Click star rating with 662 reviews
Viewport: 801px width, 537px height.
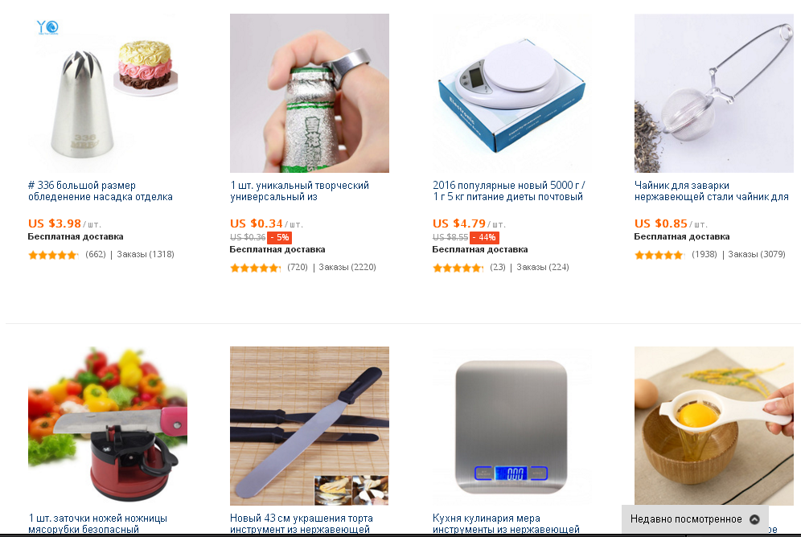(53, 255)
